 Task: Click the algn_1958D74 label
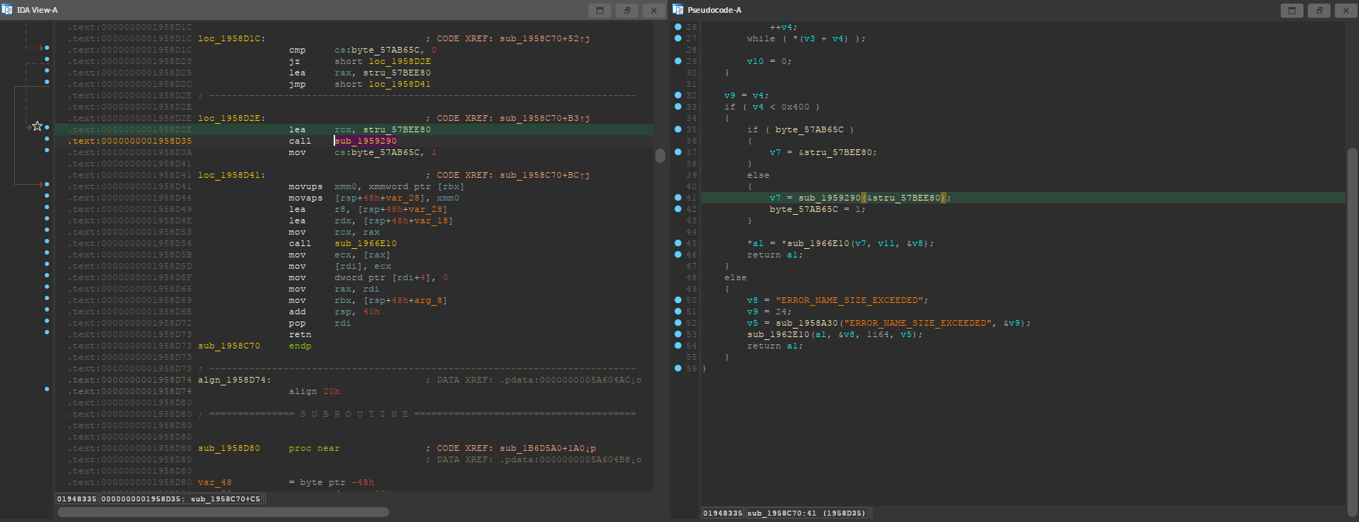(x=234, y=380)
